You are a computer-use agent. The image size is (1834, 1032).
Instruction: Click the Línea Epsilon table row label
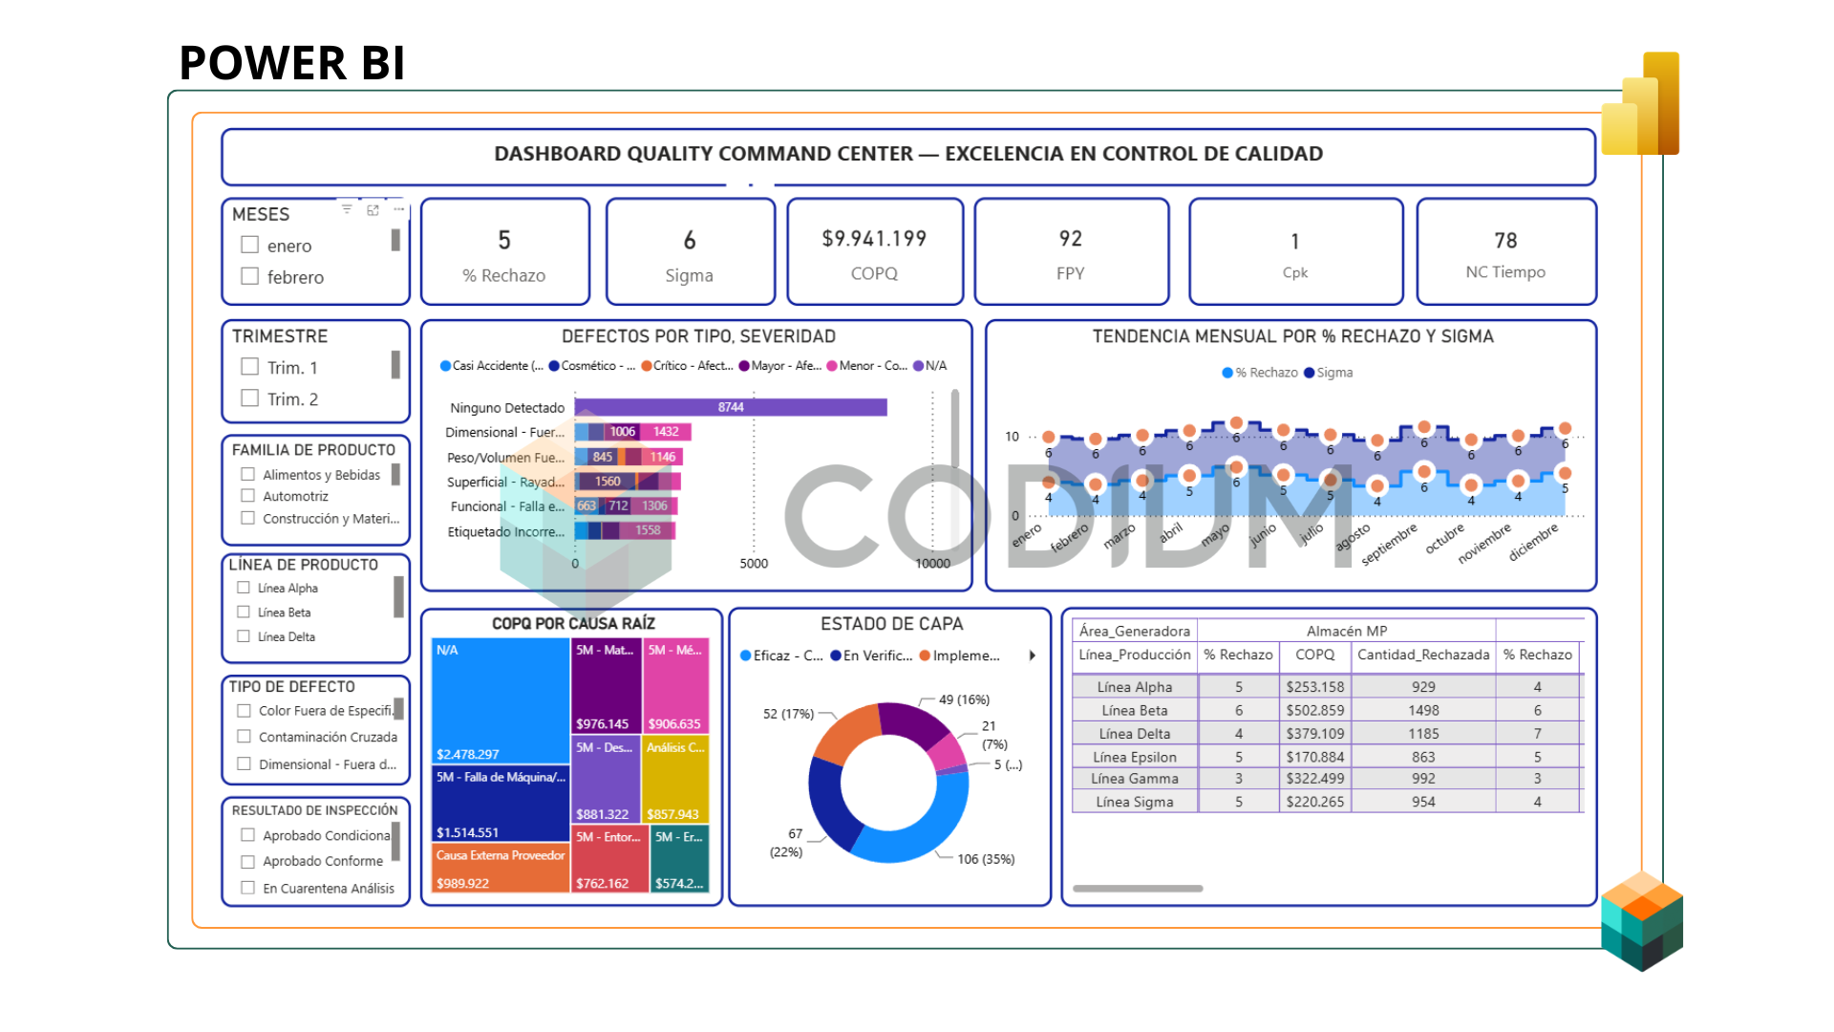1135,757
